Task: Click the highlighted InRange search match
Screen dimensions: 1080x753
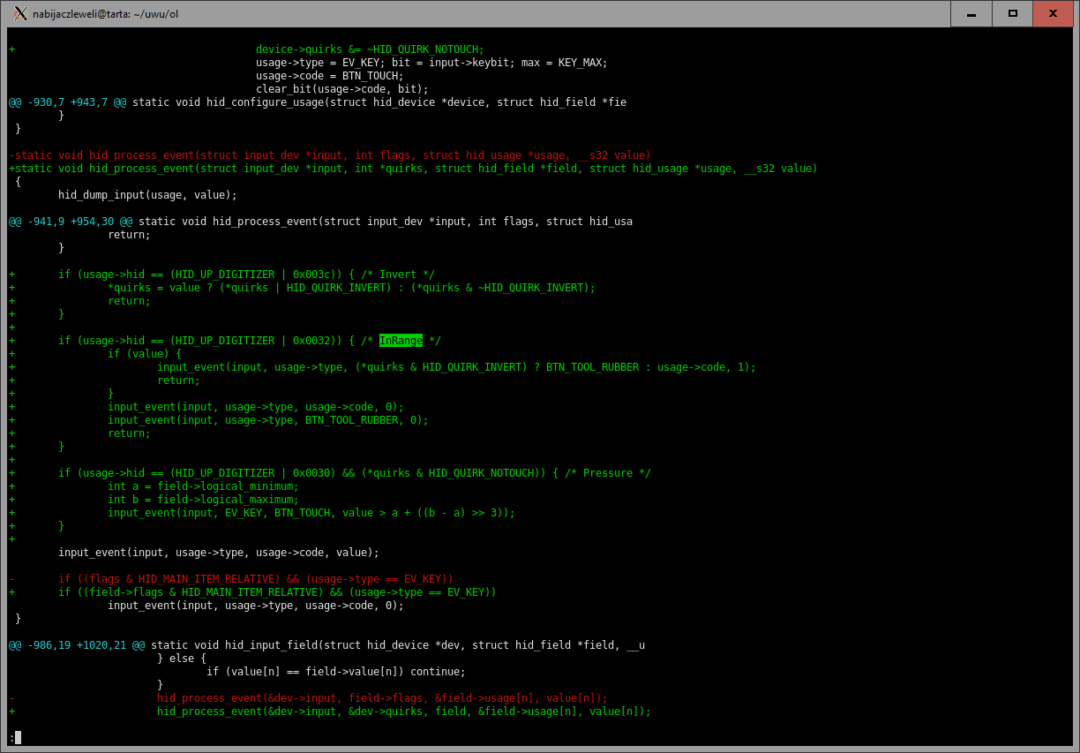Action: (x=401, y=341)
